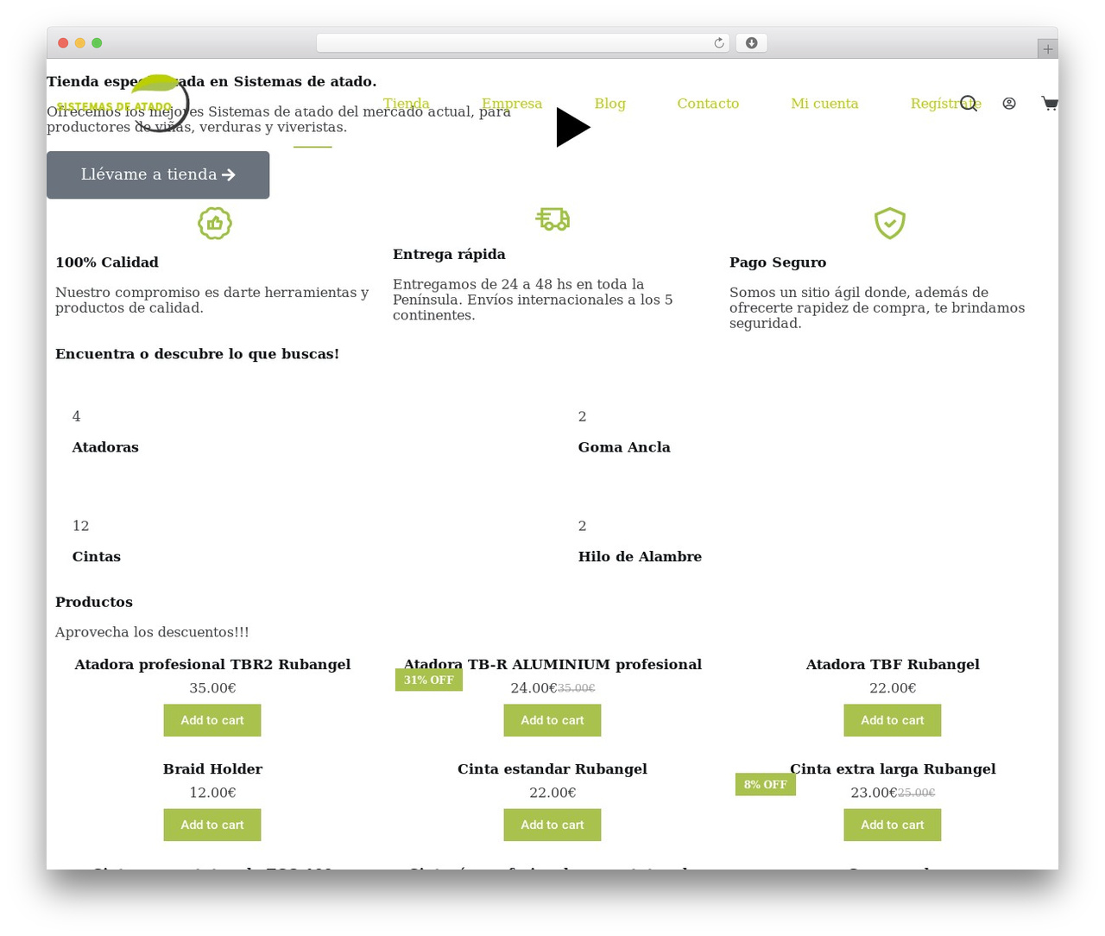Click the 100% Calidad heading

107,262
